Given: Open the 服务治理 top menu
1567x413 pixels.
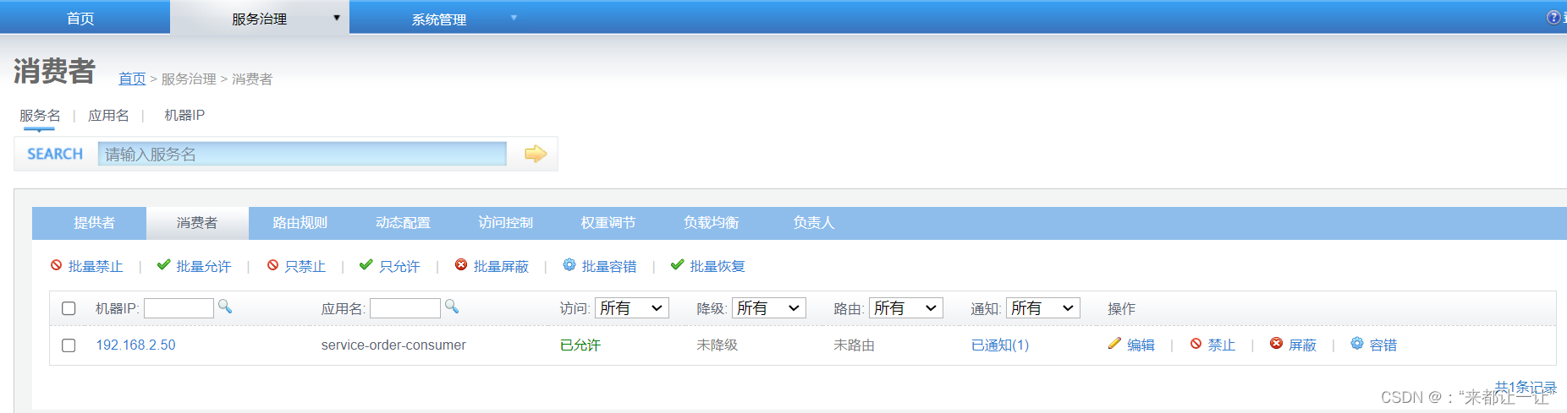Looking at the screenshot, I should (260, 19).
